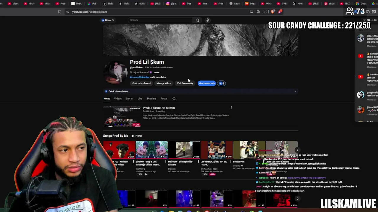Screen dimensions: 378x212
Task: Open the Break Even! video thumbnail
Action: [249, 150]
